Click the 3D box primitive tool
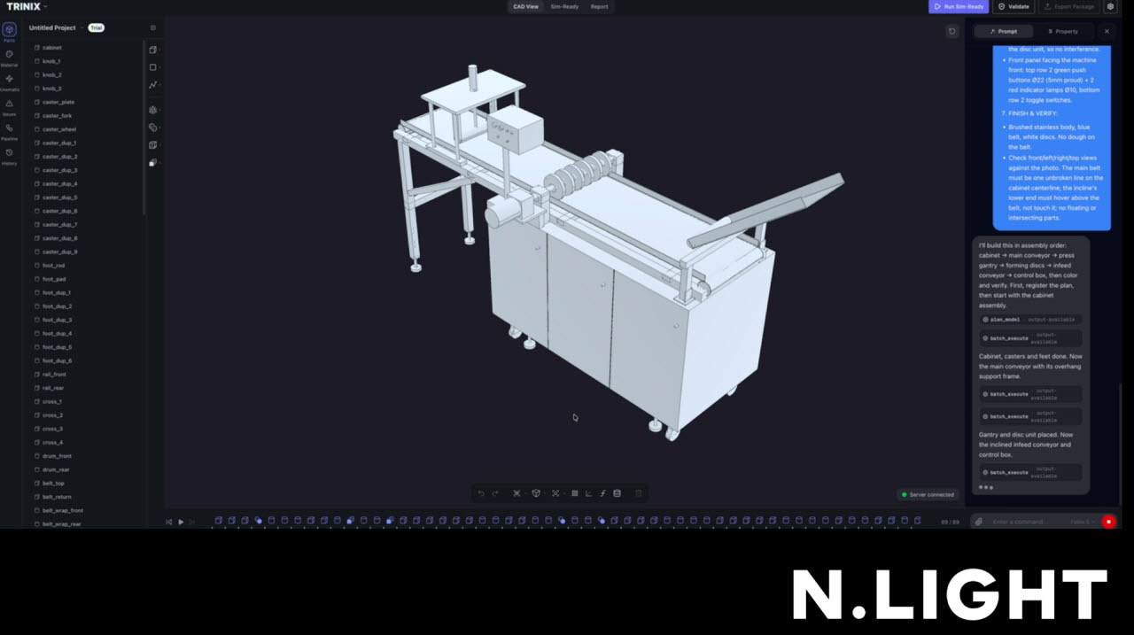 pos(153,50)
